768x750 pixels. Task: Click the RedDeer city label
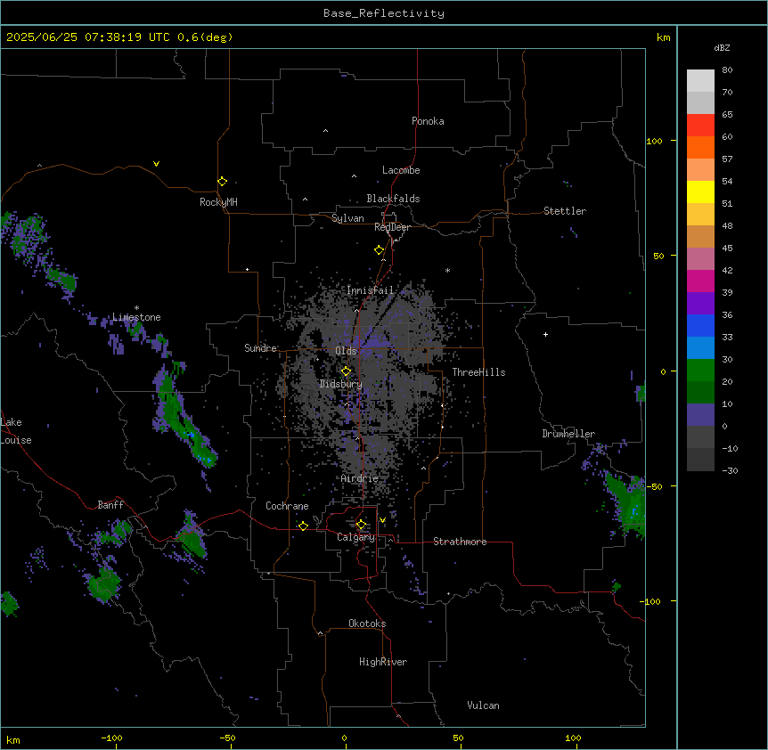(393, 227)
